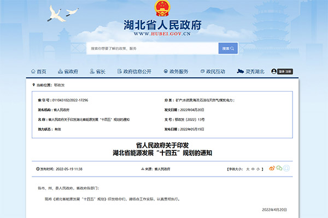This screenshot has width=328, height=218.
Task: Click the www.hubei.gov.cn site title
Action: [162, 34]
